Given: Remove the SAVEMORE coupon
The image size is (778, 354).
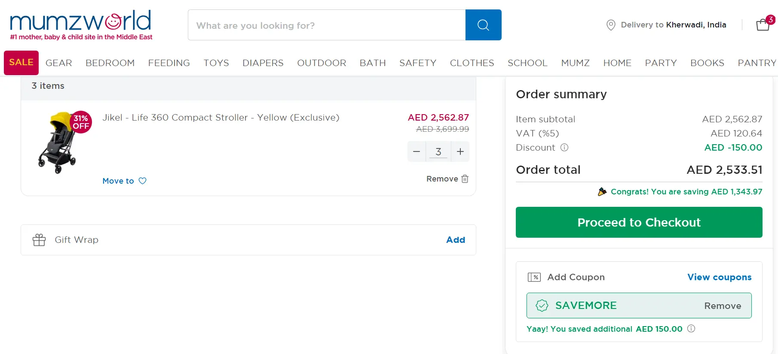Looking at the screenshot, I should pos(723,306).
